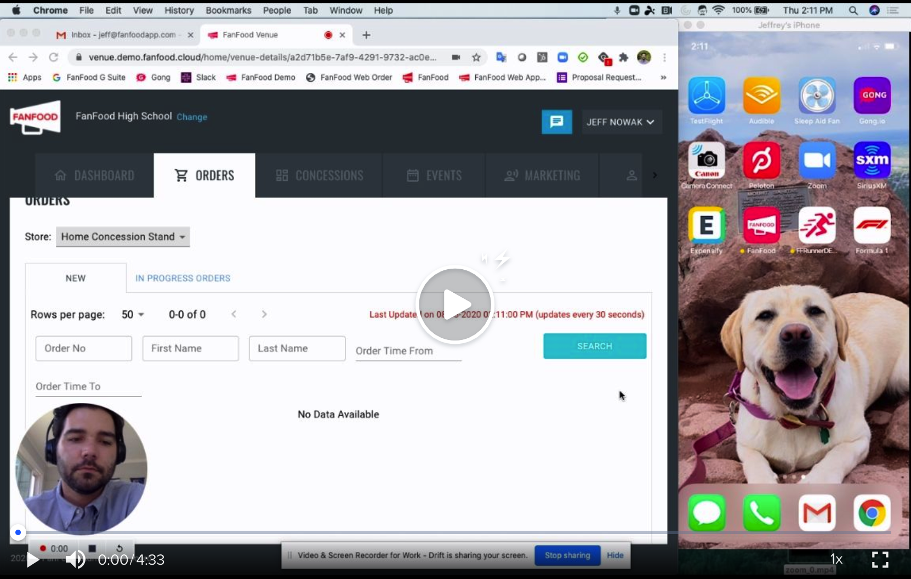Tap Gmail app in iPhone dock
911x579 pixels.
[817, 513]
